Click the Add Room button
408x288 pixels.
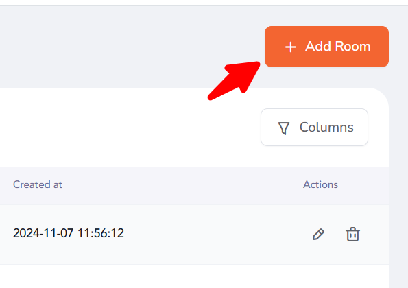coord(326,47)
